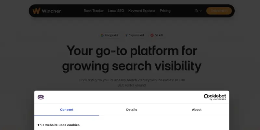
Task: Select the Consent tab
Action: pyautogui.click(x=67, y=110)
